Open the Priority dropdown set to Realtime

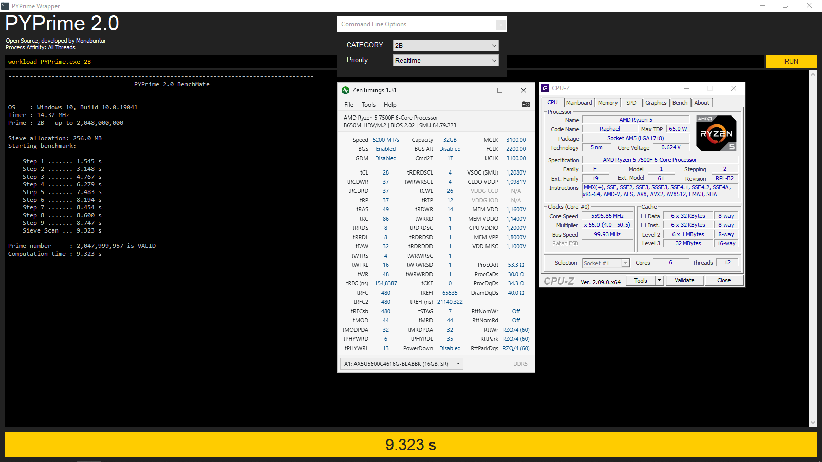445,61
